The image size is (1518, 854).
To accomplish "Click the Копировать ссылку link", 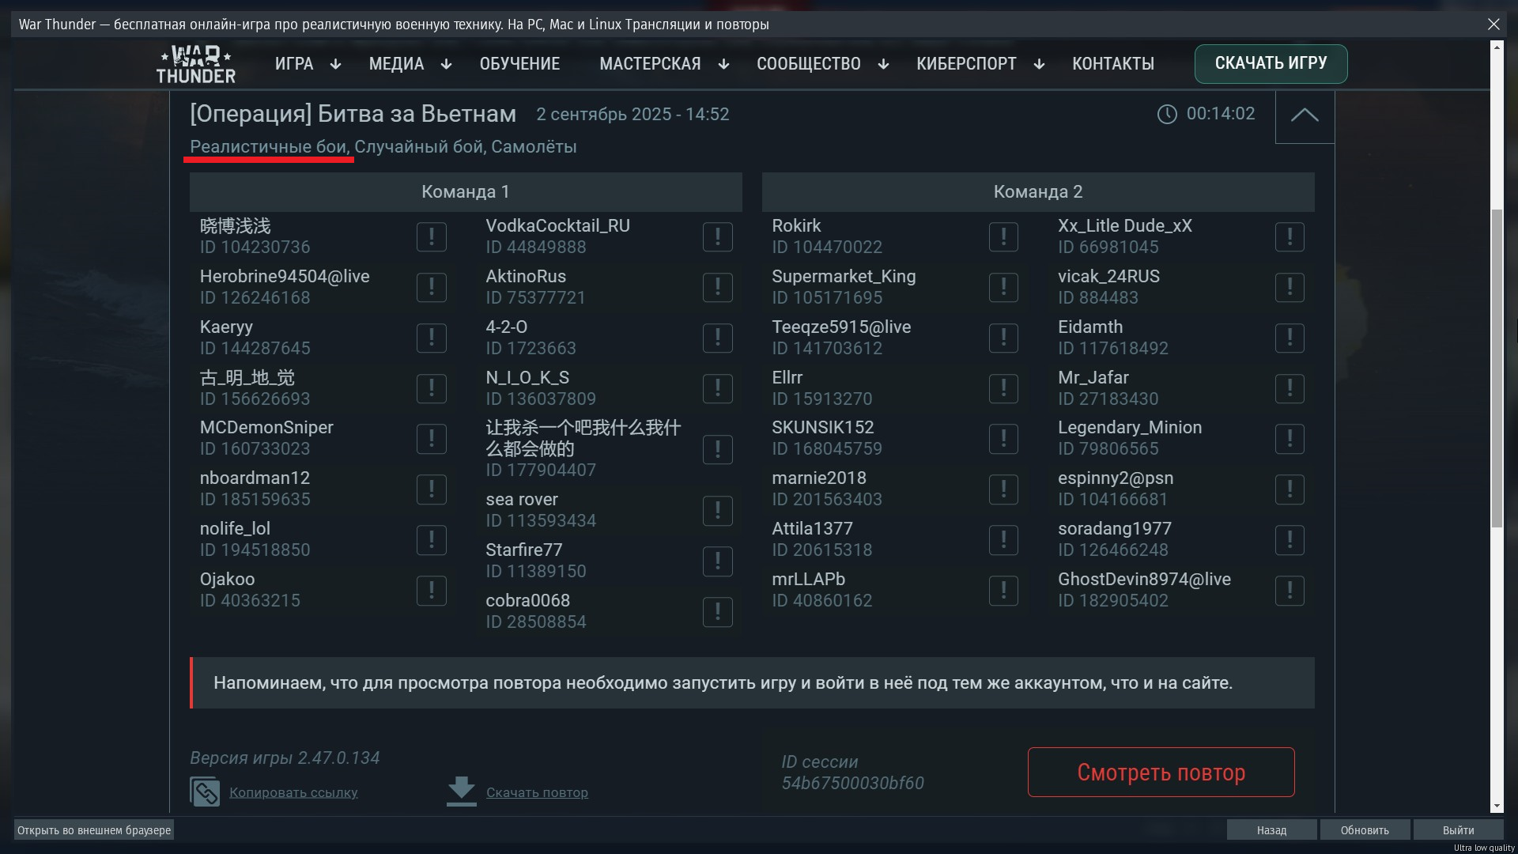I will (x=293, y=792).
